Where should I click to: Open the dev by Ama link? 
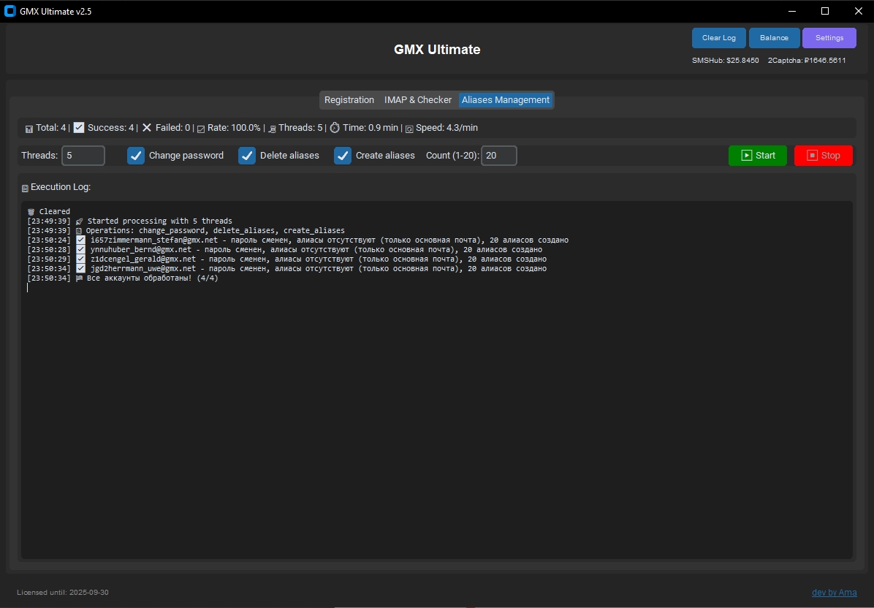coord(835,593)
